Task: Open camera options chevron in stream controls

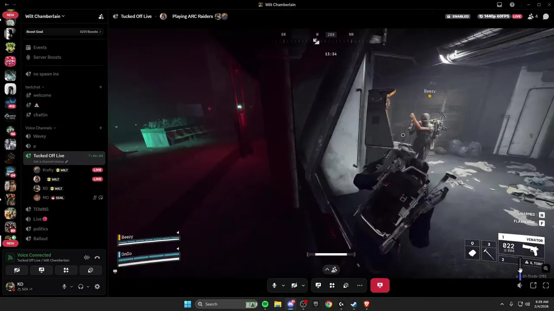Action: (303, 286)
